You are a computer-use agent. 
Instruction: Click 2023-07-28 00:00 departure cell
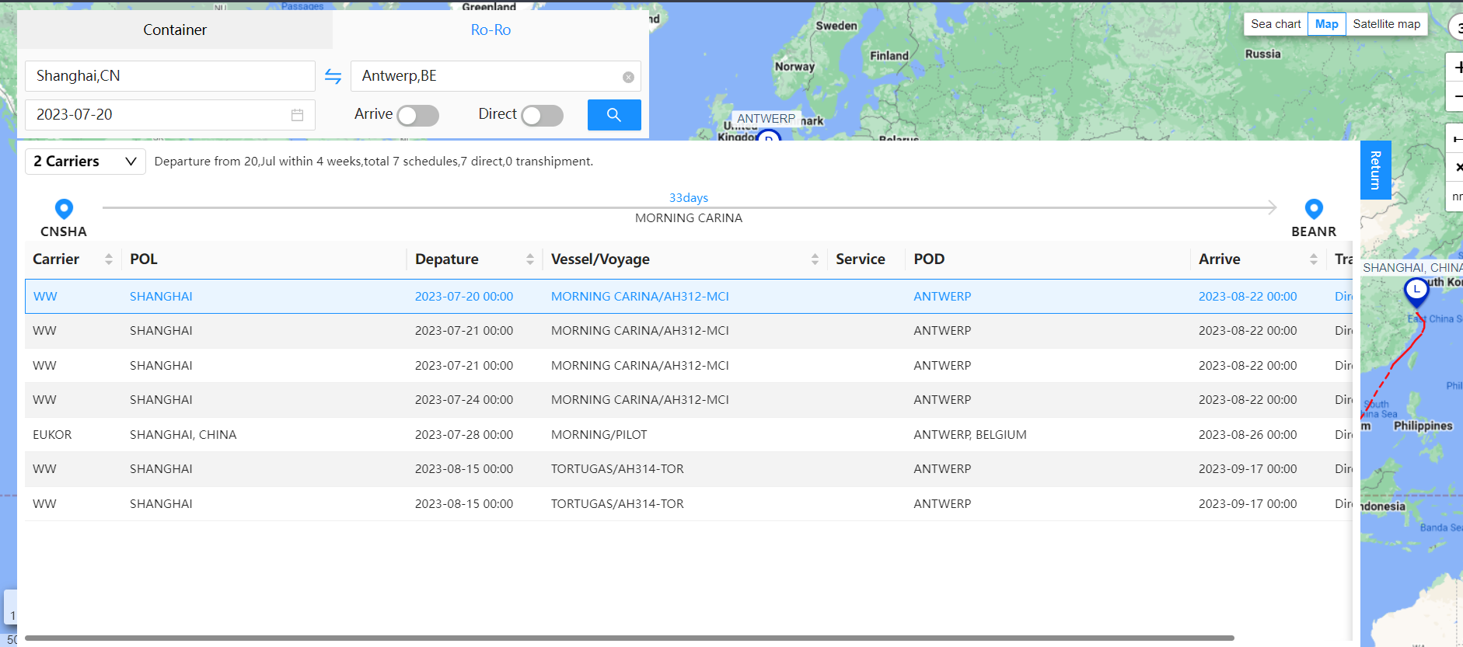pos(464,435)
